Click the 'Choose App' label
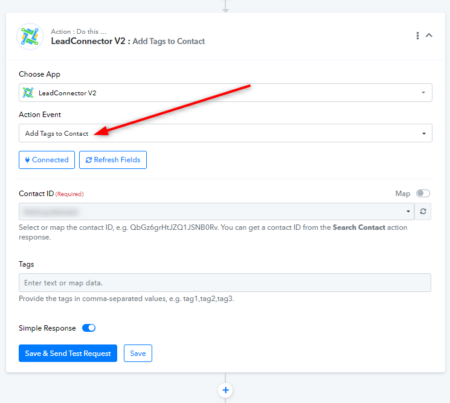The width and height of the screenshot is (450, 403). (40, 74)
